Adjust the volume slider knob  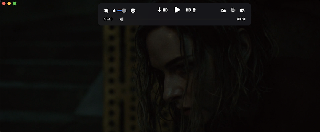[x=124, y=11]
